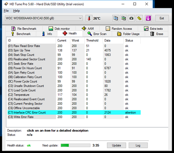The height and width of the screenshot is (153, 174).
Task: Click the Status column header
Action: point(132,40)
